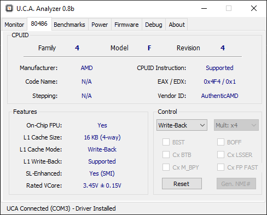Switch to the Monitor tab
267x215 pixels.
[x=14, y=25]
